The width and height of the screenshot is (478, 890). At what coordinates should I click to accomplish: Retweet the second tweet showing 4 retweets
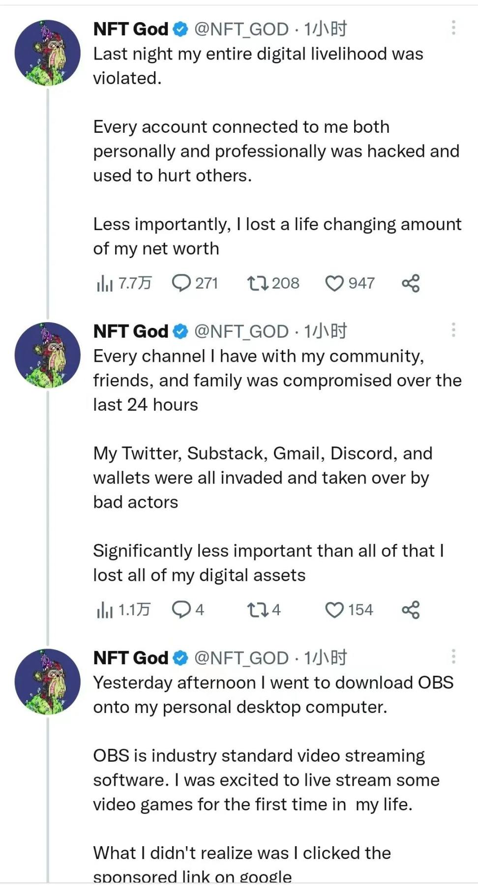point(257,610)
